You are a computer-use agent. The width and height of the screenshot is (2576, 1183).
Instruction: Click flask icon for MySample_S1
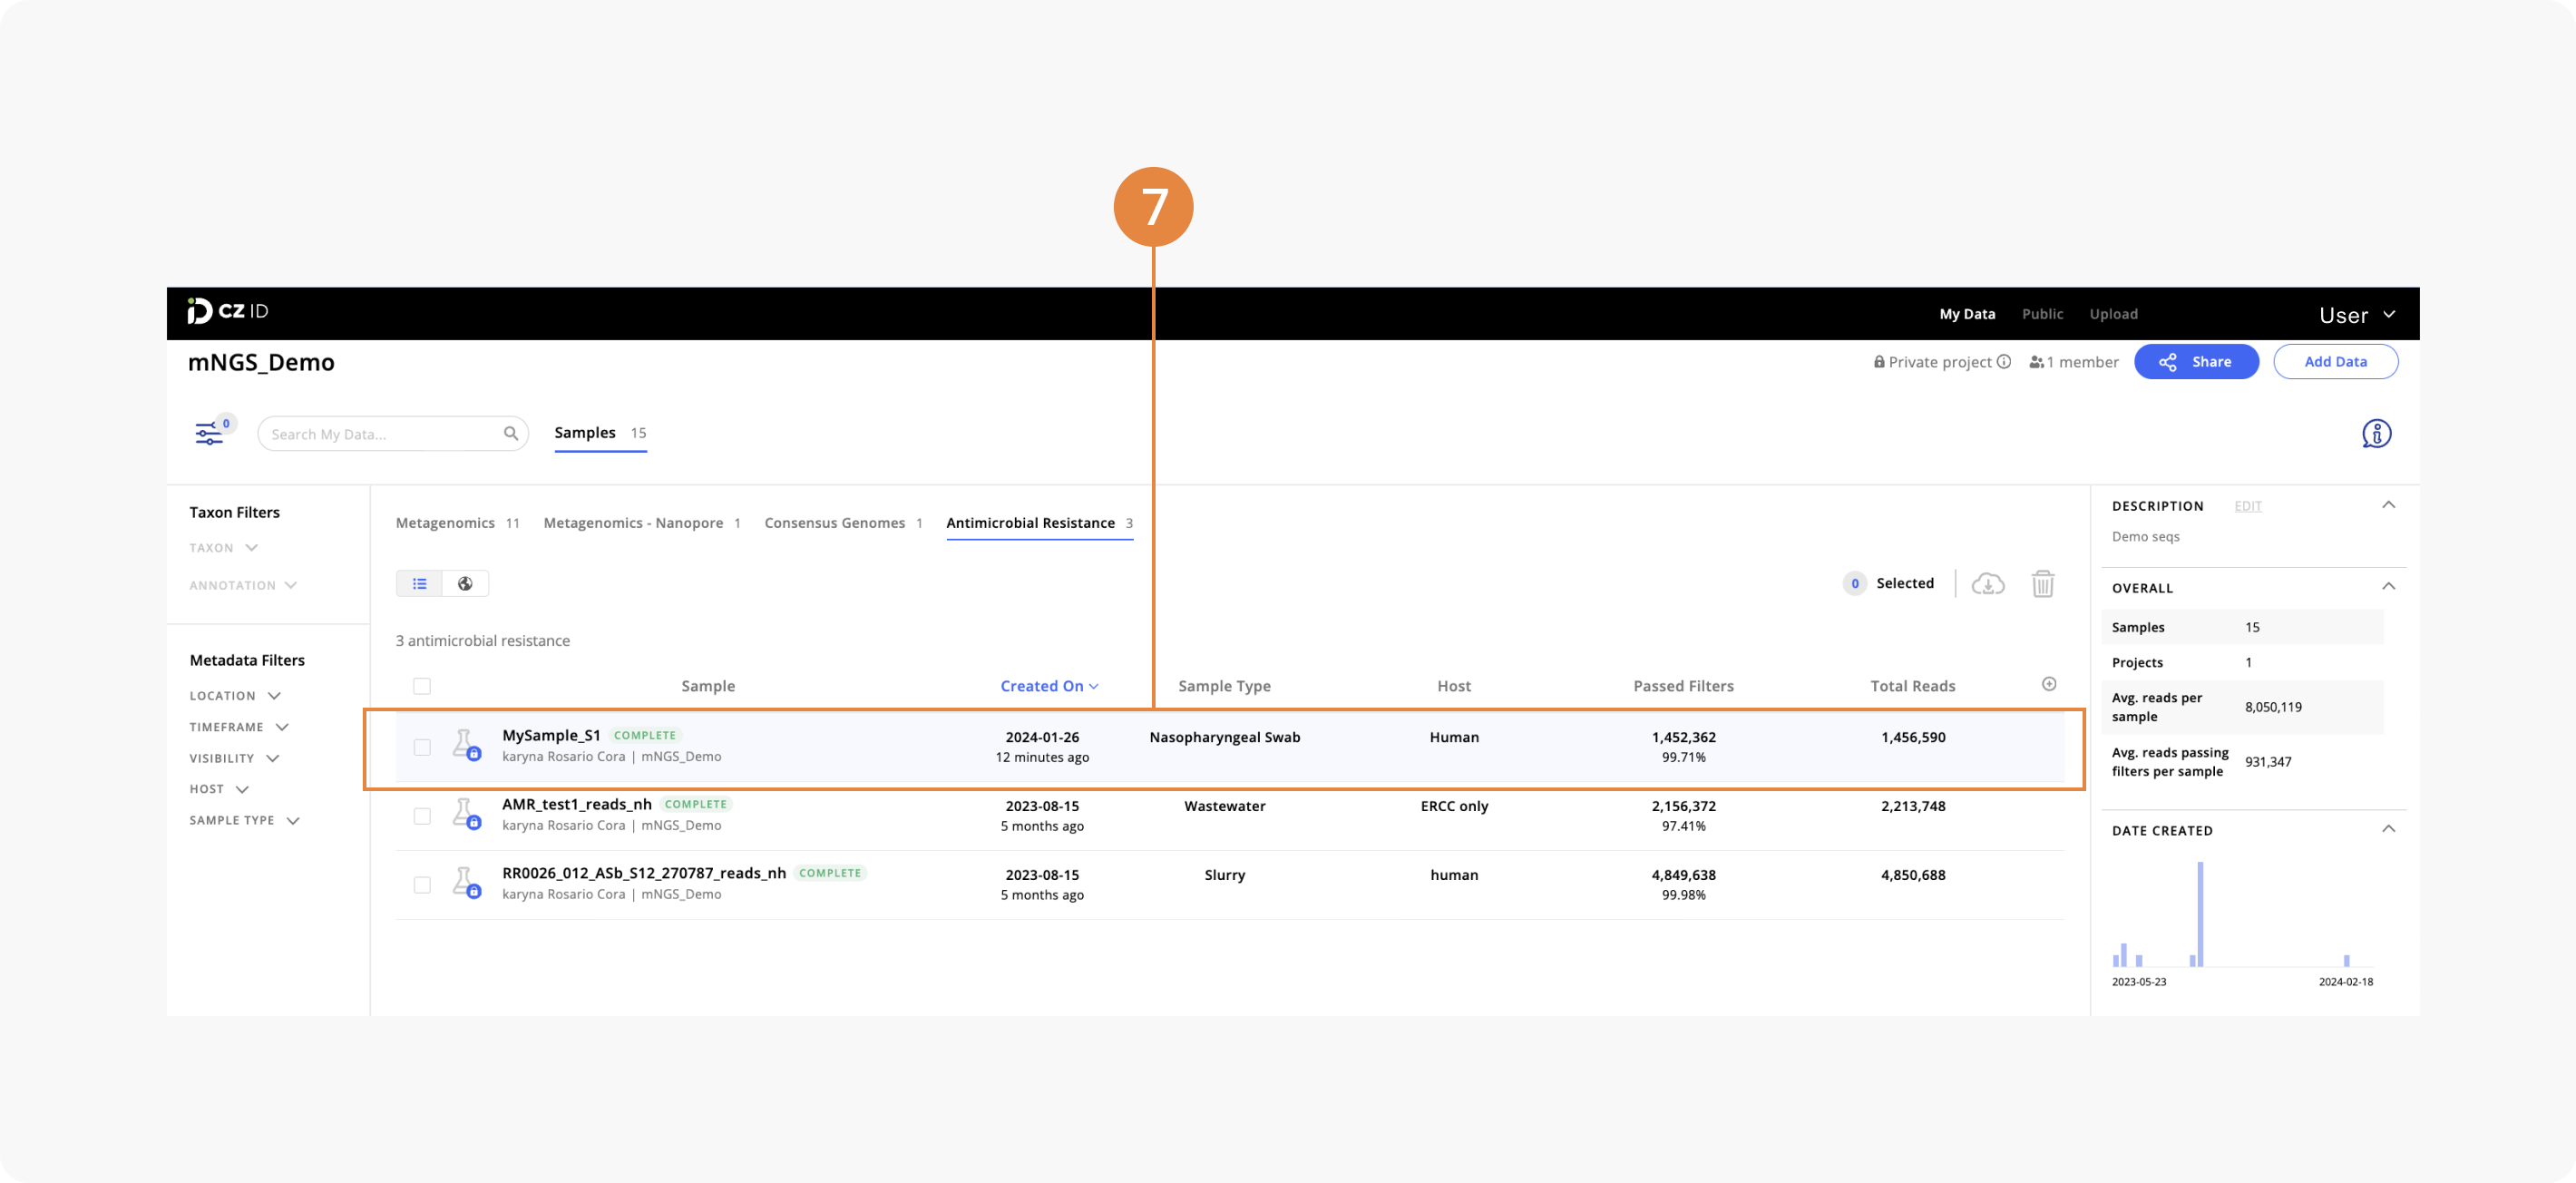(466, 745)
